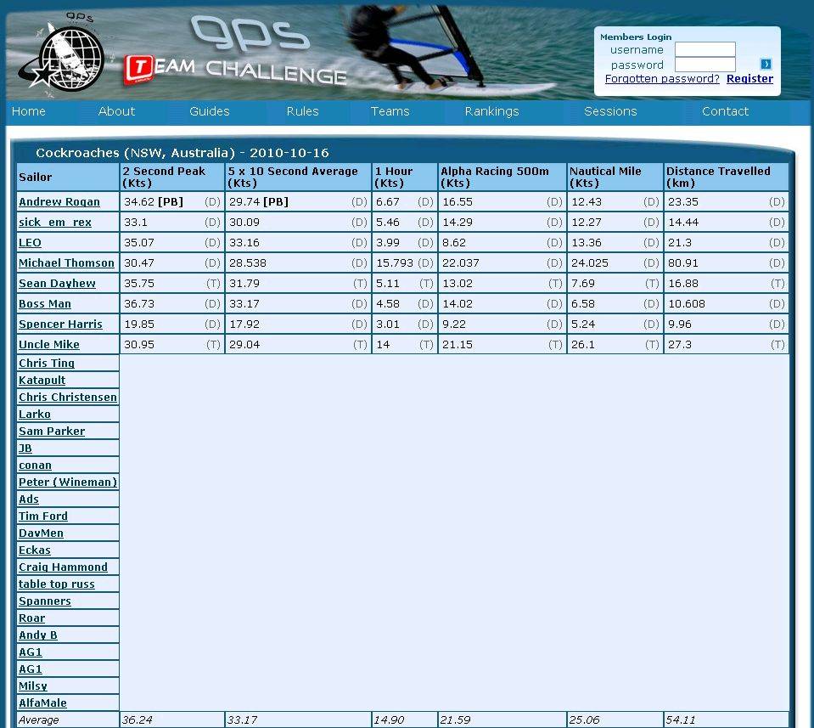Click the Peter (Wineman) sailor link

[68, 483]
